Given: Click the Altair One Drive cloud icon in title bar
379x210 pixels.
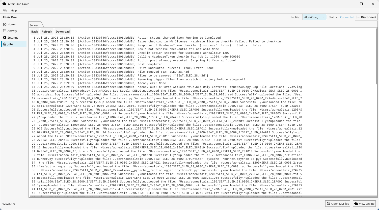Looking at the screenshot, I should [4, 4].
